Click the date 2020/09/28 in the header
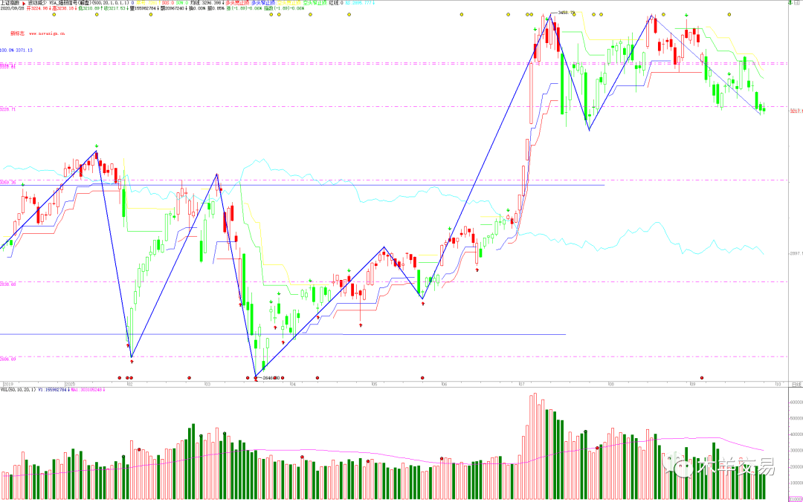Image resolution: width=803 pixels, height=502 pixels. [13, 9]
